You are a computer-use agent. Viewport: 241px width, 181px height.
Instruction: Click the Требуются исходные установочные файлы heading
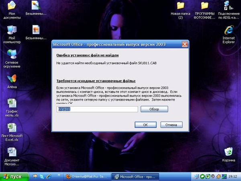coord(96,81)
